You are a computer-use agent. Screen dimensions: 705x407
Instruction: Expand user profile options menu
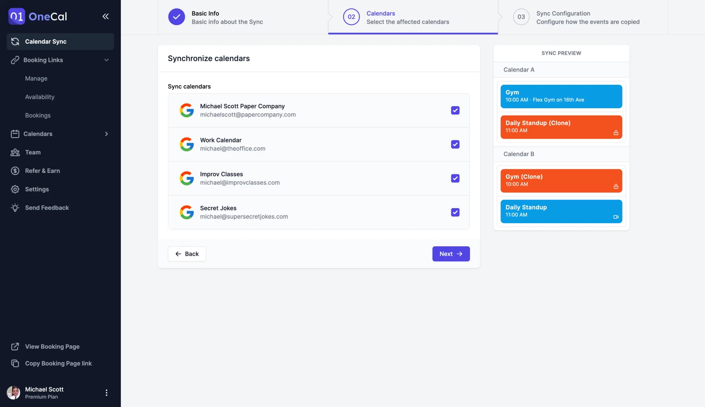coord(106,393)
